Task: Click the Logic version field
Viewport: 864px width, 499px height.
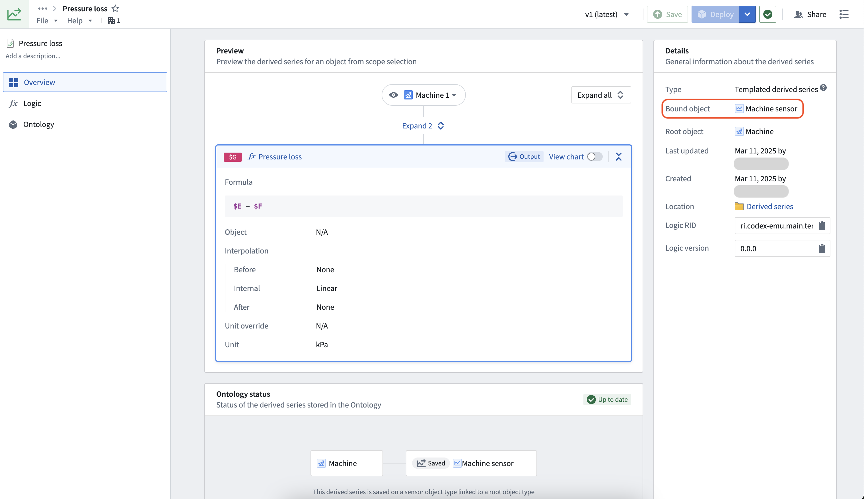Action: 776,248
